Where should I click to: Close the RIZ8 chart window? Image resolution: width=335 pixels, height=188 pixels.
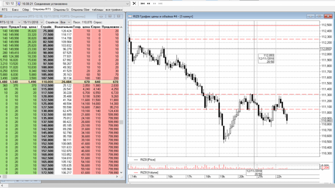tap(328, 16)
